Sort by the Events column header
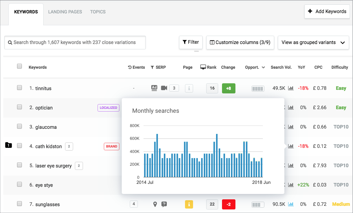353x213 pixels. pyautogui.click(x=136, y=67)
